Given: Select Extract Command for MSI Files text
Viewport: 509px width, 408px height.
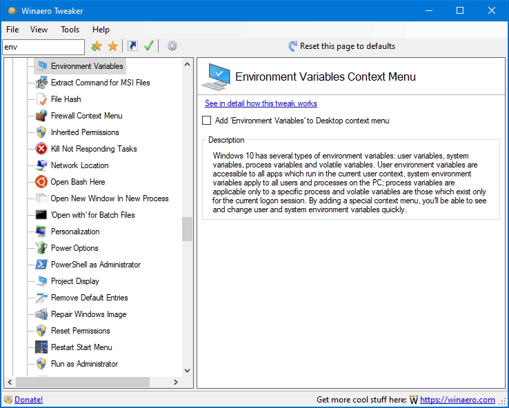Looking at the screenshot, I should click(100, 83).
